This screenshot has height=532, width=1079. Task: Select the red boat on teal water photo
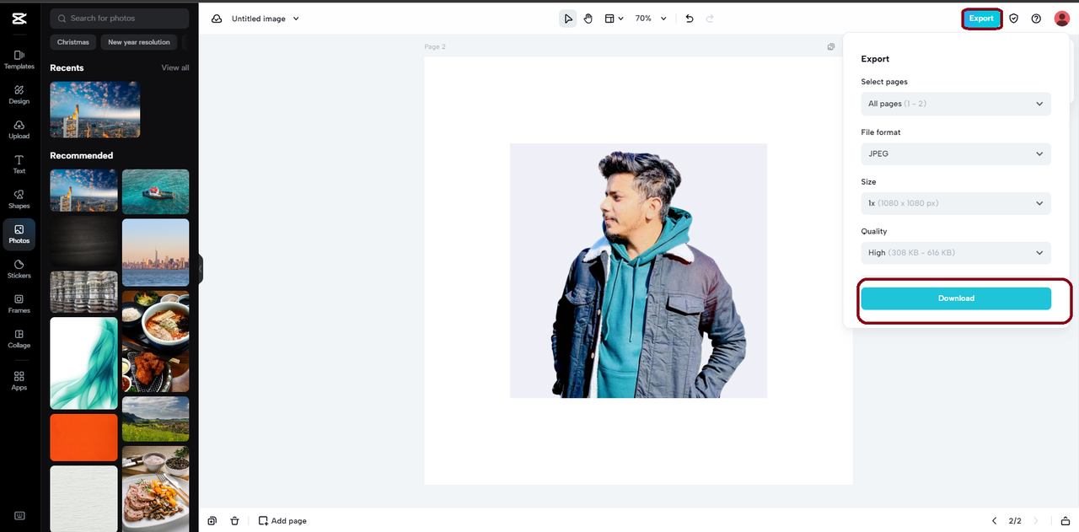(x=156, y=191)
